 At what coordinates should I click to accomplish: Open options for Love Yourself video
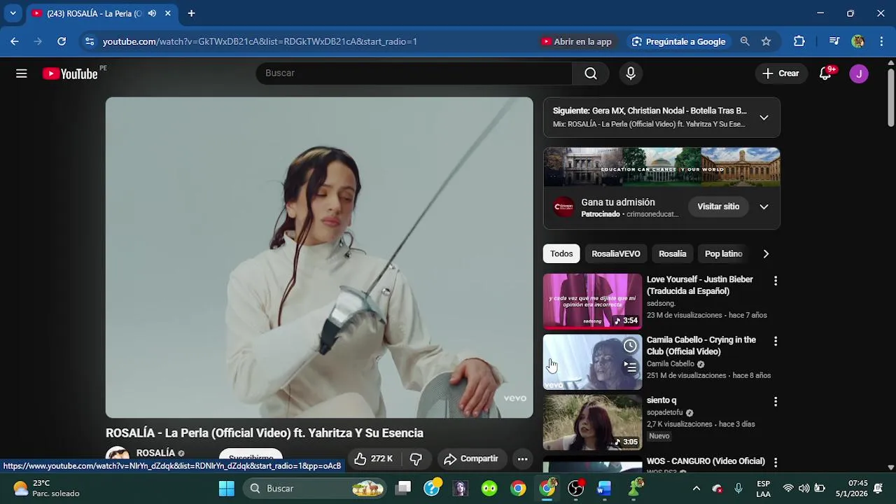point(775,281)
